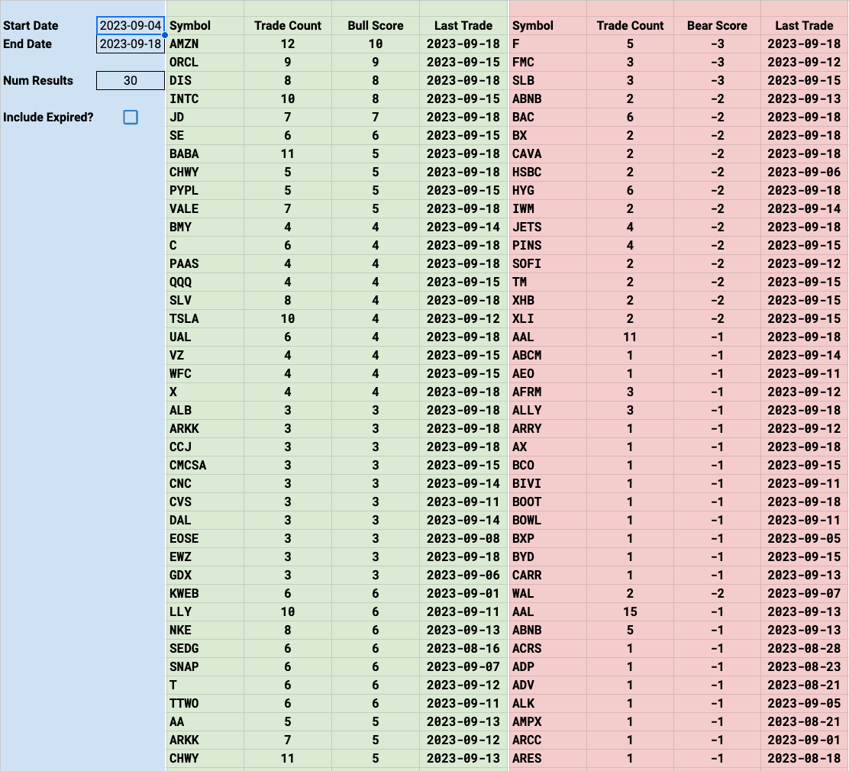This screenshot has height=771, width=849.
Task: Select the KWEB symbol cell
Action: coord(205,593)
